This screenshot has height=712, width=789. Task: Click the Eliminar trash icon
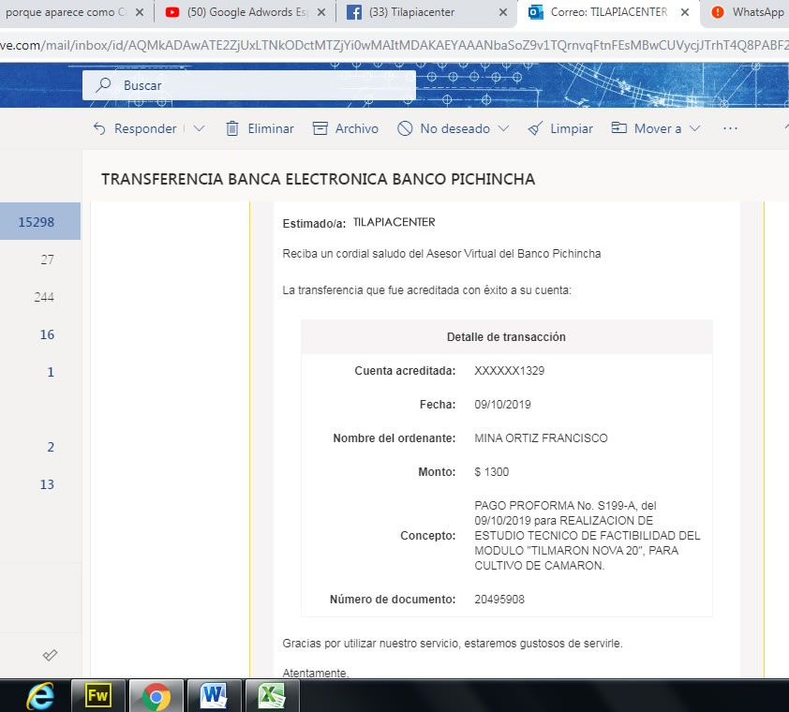pos(232,128)
